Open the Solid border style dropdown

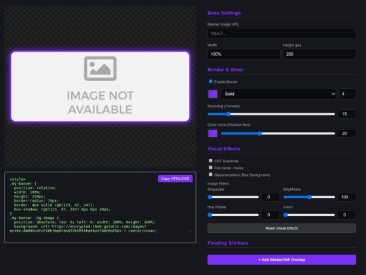tap(279, 94)
